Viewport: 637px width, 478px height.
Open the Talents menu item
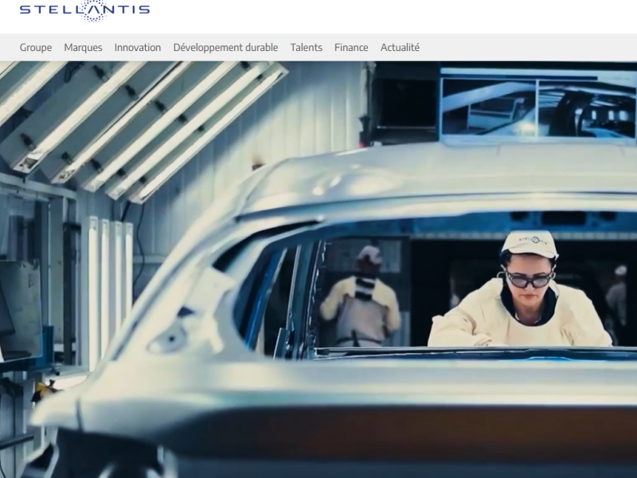(x=307, y=48)
